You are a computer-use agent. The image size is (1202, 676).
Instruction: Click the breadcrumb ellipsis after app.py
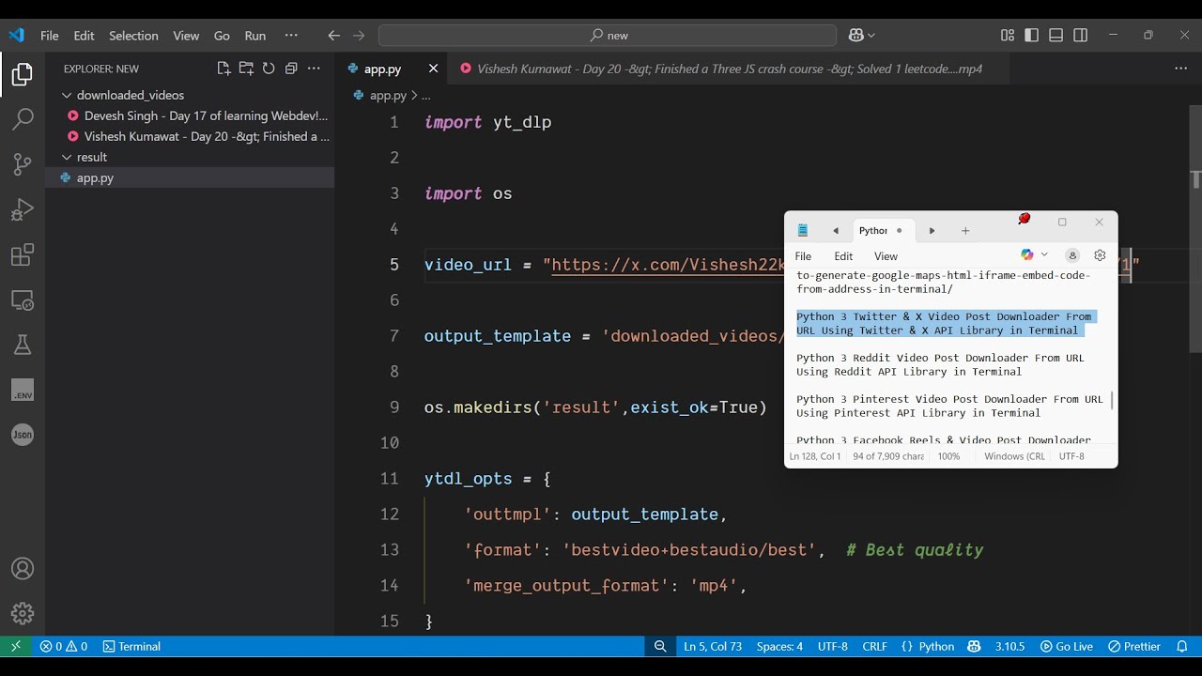click(x=426, y=95)
